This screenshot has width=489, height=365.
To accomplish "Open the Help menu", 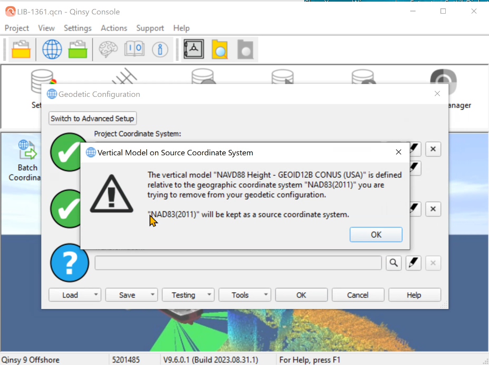I will pos(181,28).
